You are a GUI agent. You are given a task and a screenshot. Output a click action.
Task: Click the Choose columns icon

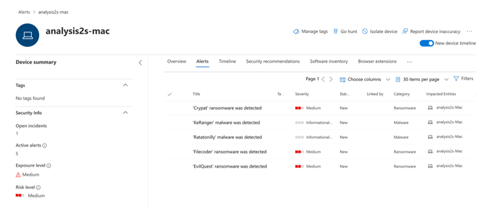(342, 79)
